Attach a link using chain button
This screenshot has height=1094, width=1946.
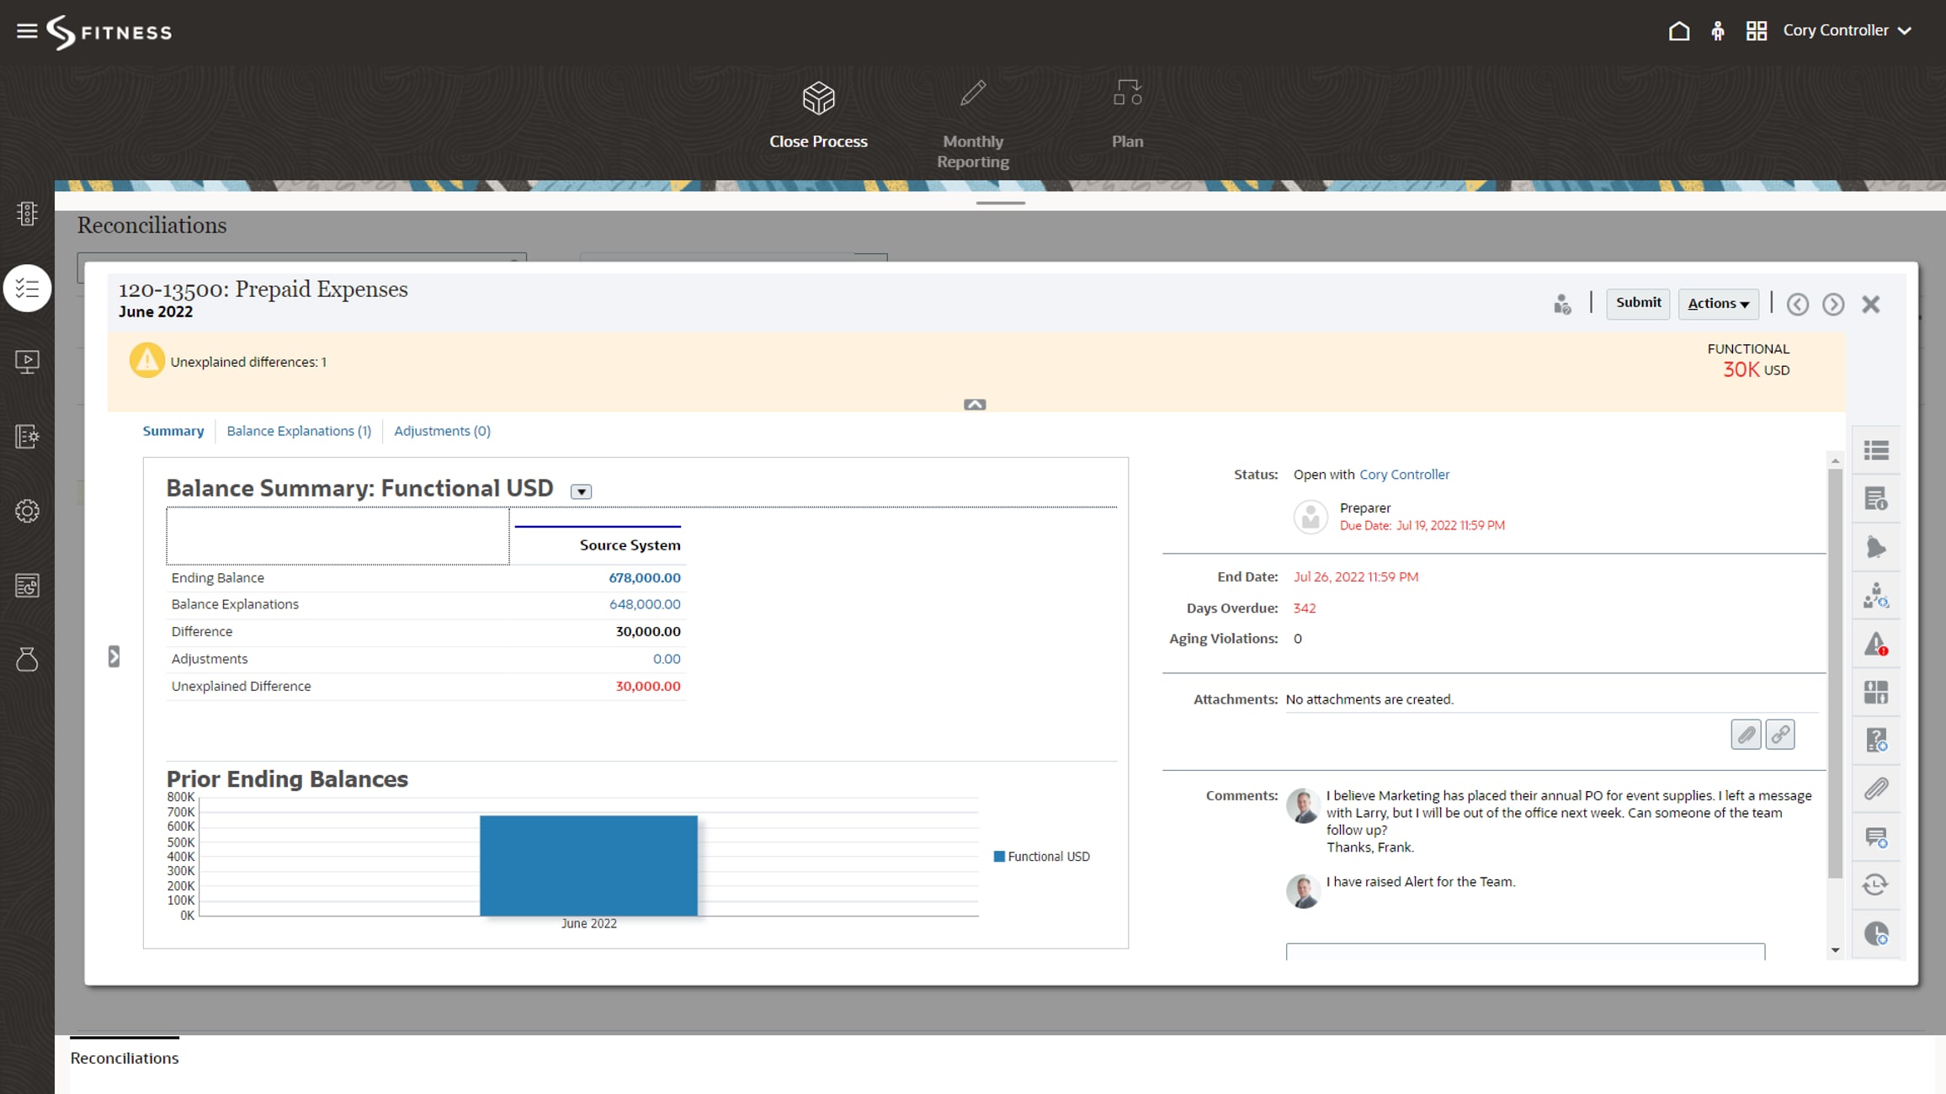click(x=1780, y=735)
